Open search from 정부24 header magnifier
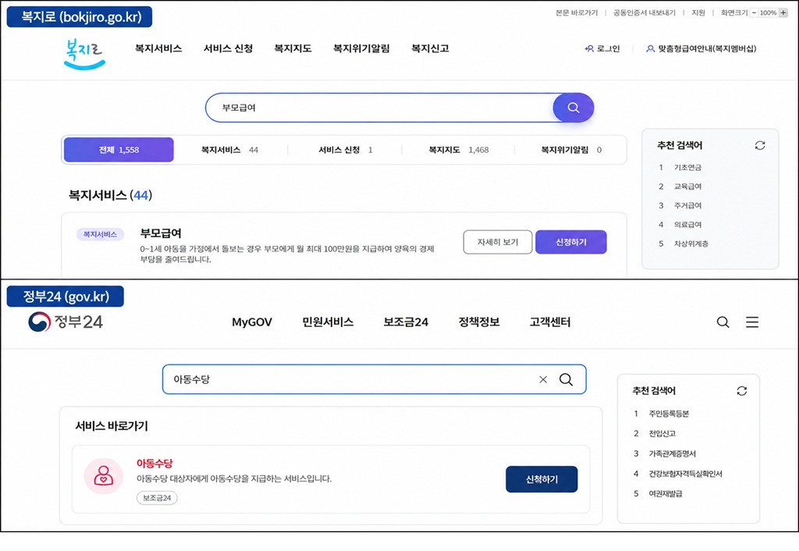Image resolution: width=799 pixels, height=551 pixels. tap(723, 322)
